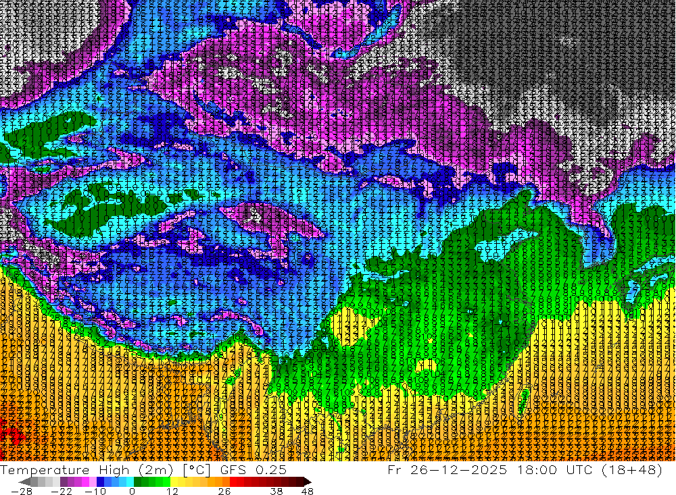The width and height of the screenshot is (676, 495).
Task: Click the '26' value on the color scale
Action: pyautogui.click(x=224, y=492)
